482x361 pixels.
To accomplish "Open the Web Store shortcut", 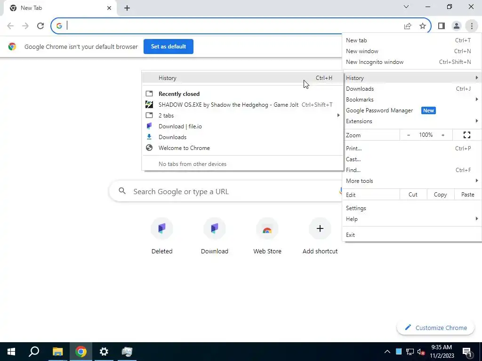I will 267,236.
